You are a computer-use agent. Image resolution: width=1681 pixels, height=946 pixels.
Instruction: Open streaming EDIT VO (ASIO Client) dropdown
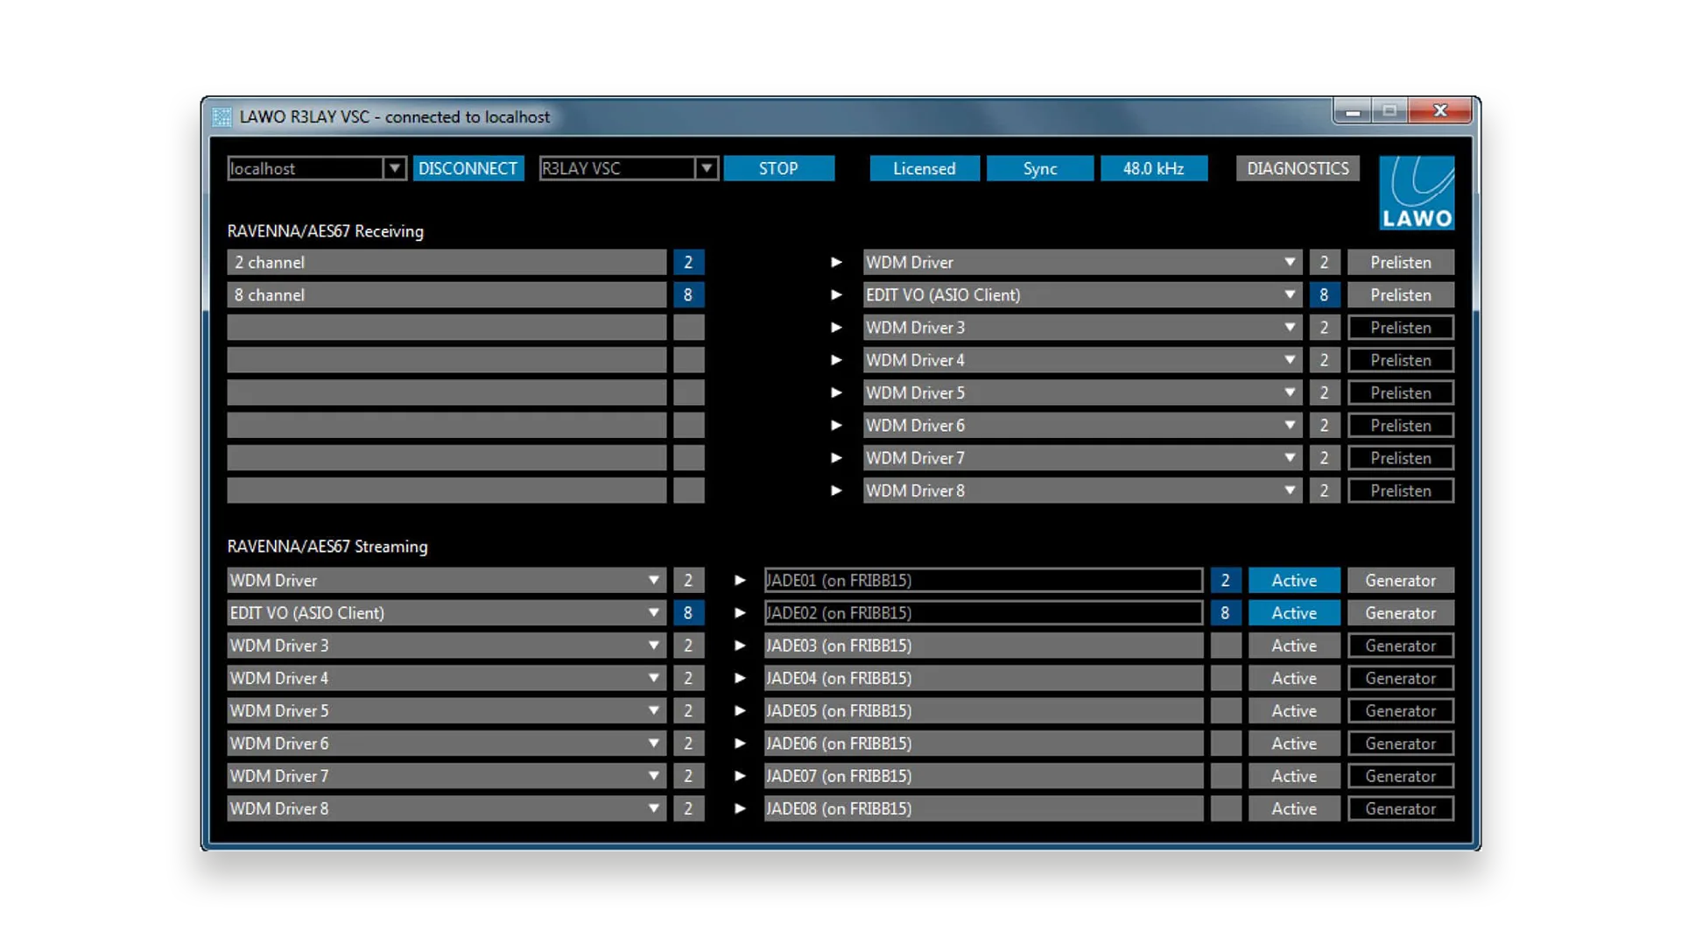pyautogui.click(x=653, y=613)
